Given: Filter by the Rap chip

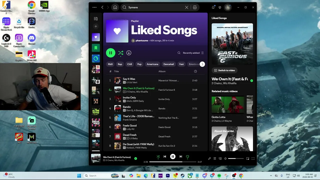Looking at the screenshot, I should pos(120,64).
